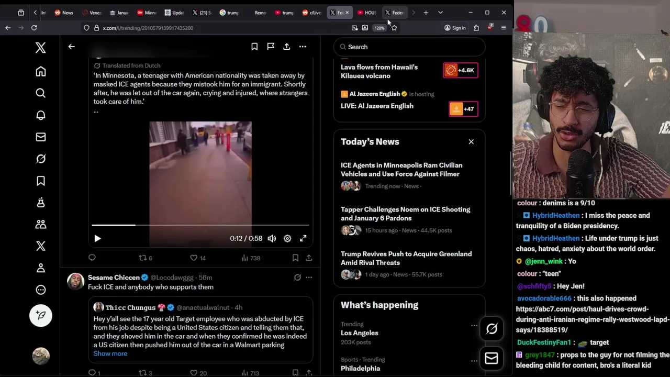Reload the page in the browser toolbar

click(34, 28)
